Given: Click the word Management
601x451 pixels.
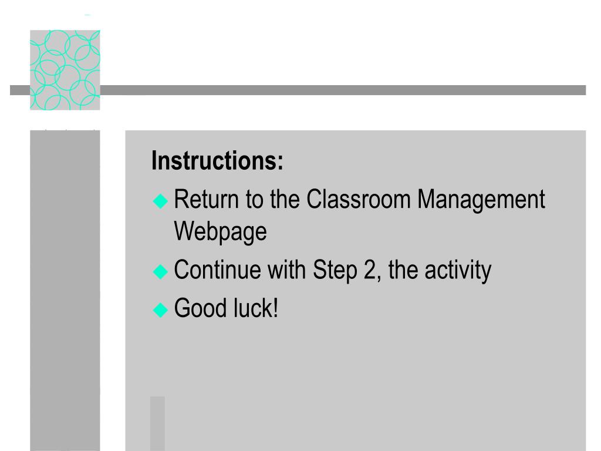Looking at the screenshot, I should (x=481, y=200).
